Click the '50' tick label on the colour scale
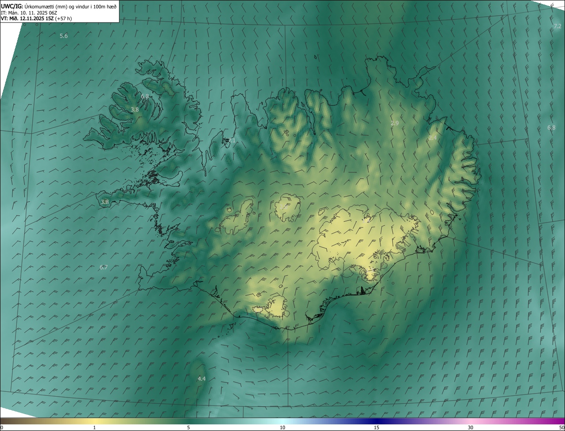Viewport: 565px width, 431px height. pyautogui.click(x=561, y=428)
